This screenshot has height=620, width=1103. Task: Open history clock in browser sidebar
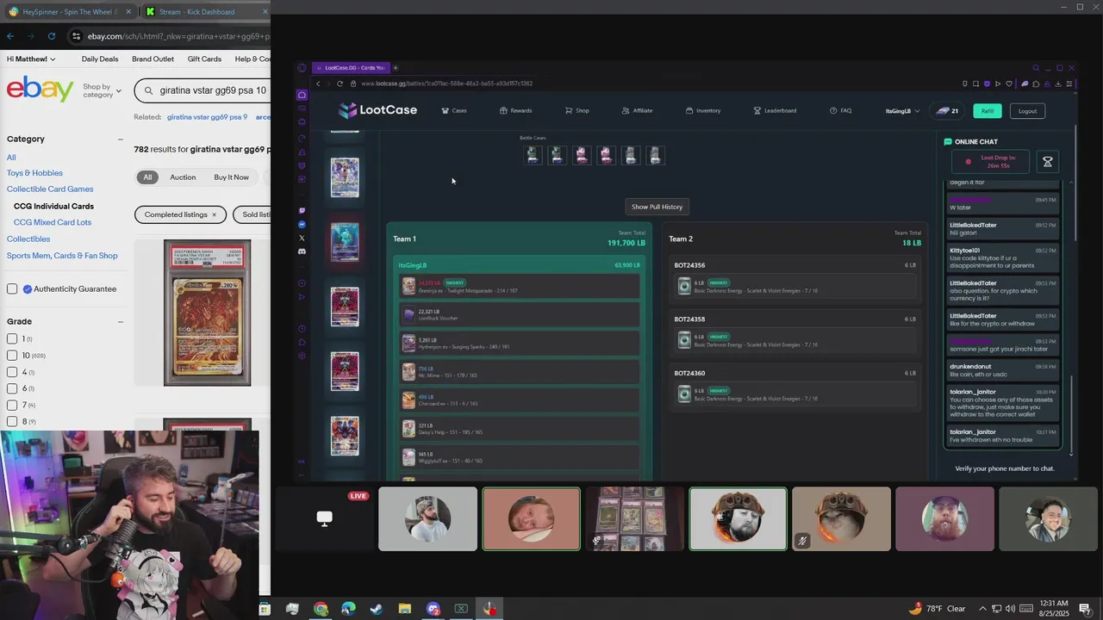(302, 328)
